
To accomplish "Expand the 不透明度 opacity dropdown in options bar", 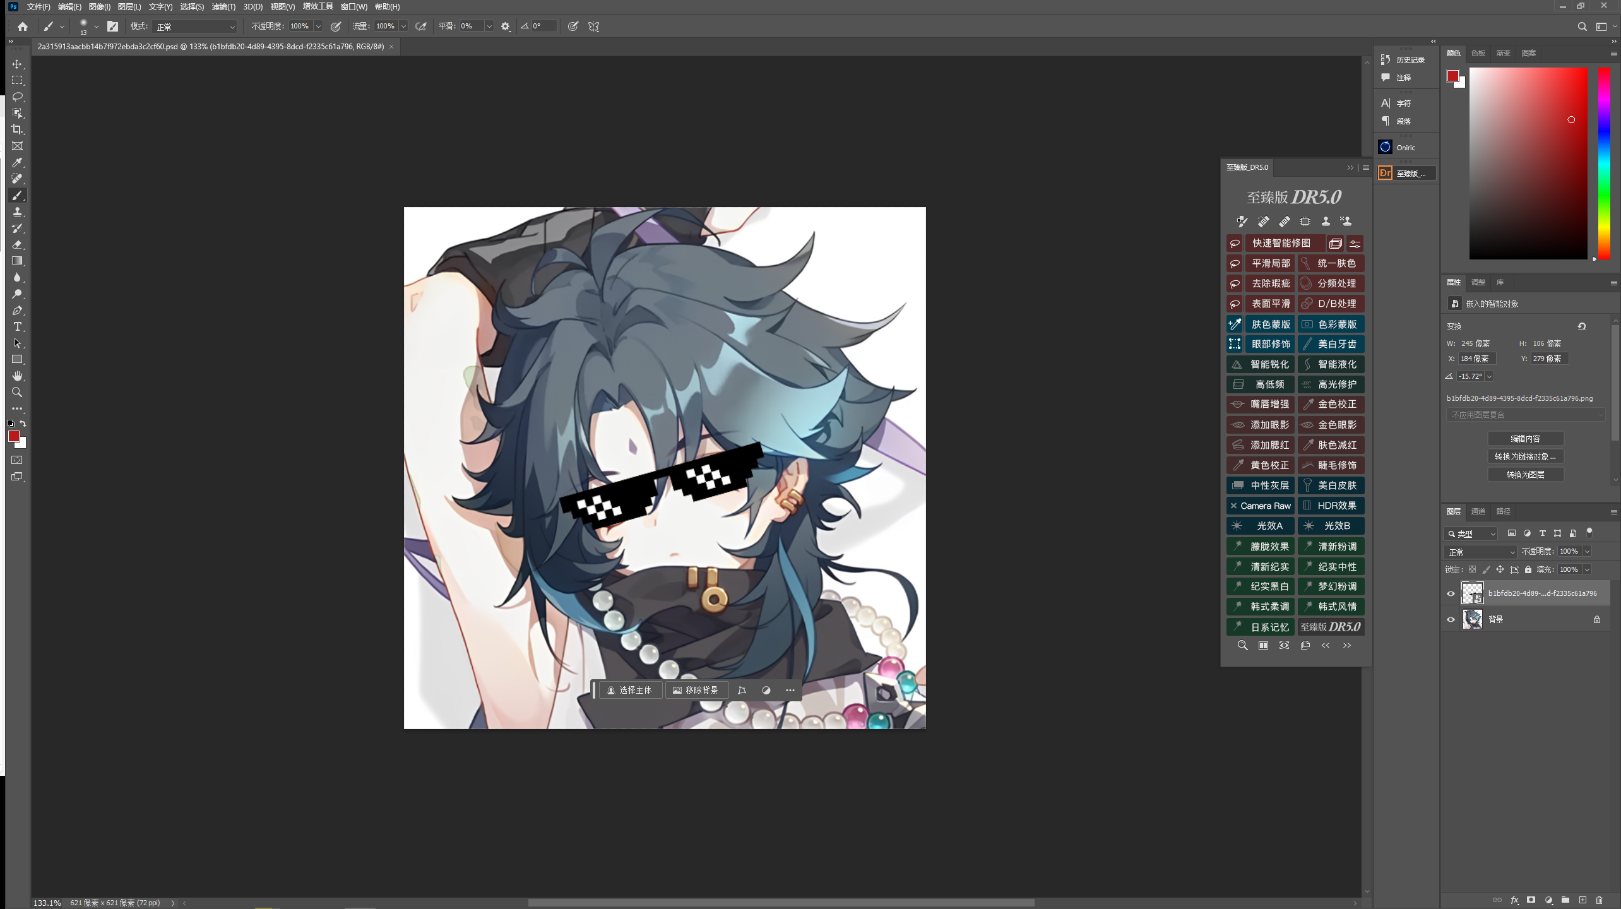I will pyautogui.click(x=318, y=27).
